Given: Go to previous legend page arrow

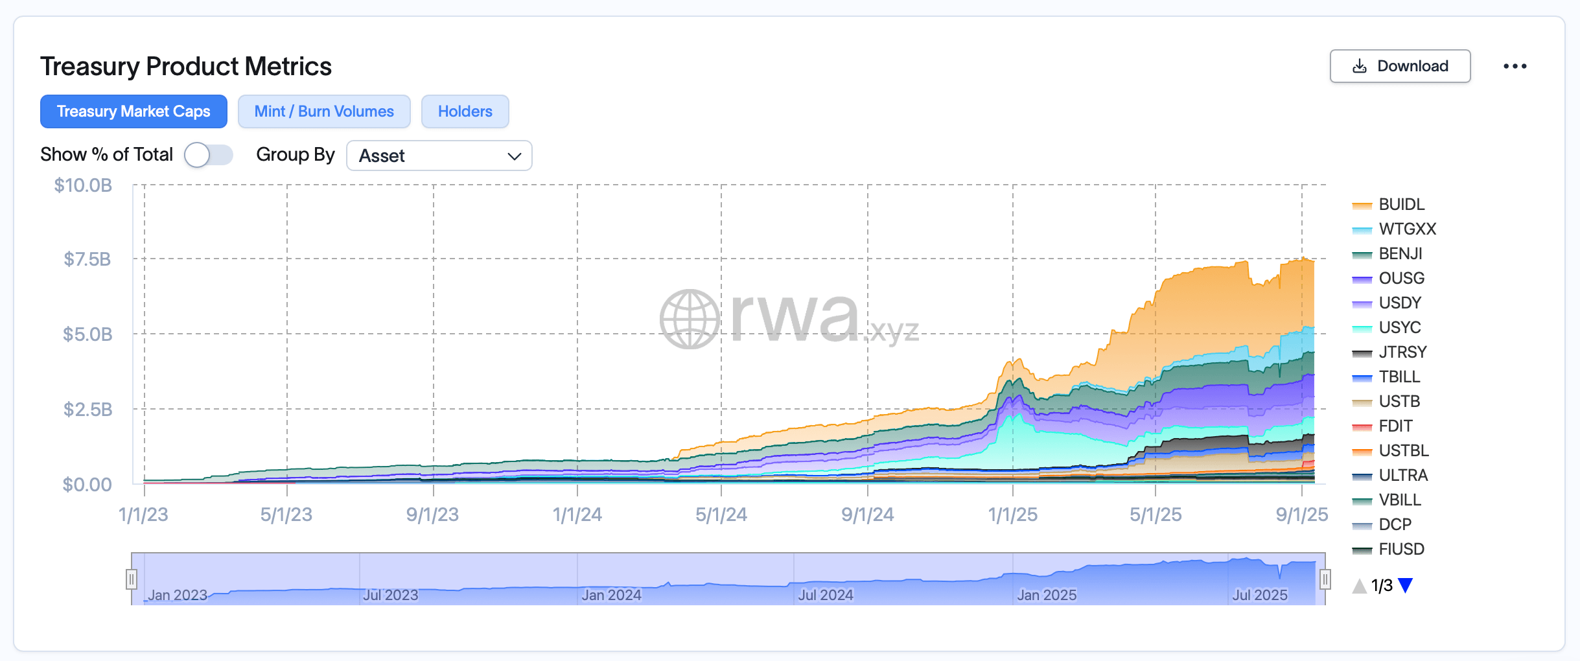Looking at the screenshot, I should click(1359, 586).
